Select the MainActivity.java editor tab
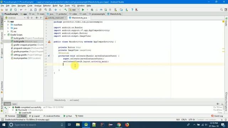 click(79, 18)
